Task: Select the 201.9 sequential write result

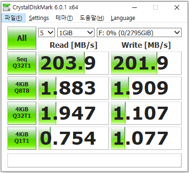Action: (146, 63)
